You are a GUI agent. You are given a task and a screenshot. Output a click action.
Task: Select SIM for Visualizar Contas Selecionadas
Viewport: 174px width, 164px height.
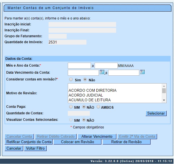[x=71, y=120]
